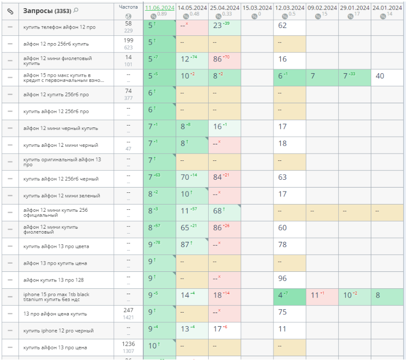Select the 24.01.2024 column header
The image size is (410, 362).
point(387,8)
